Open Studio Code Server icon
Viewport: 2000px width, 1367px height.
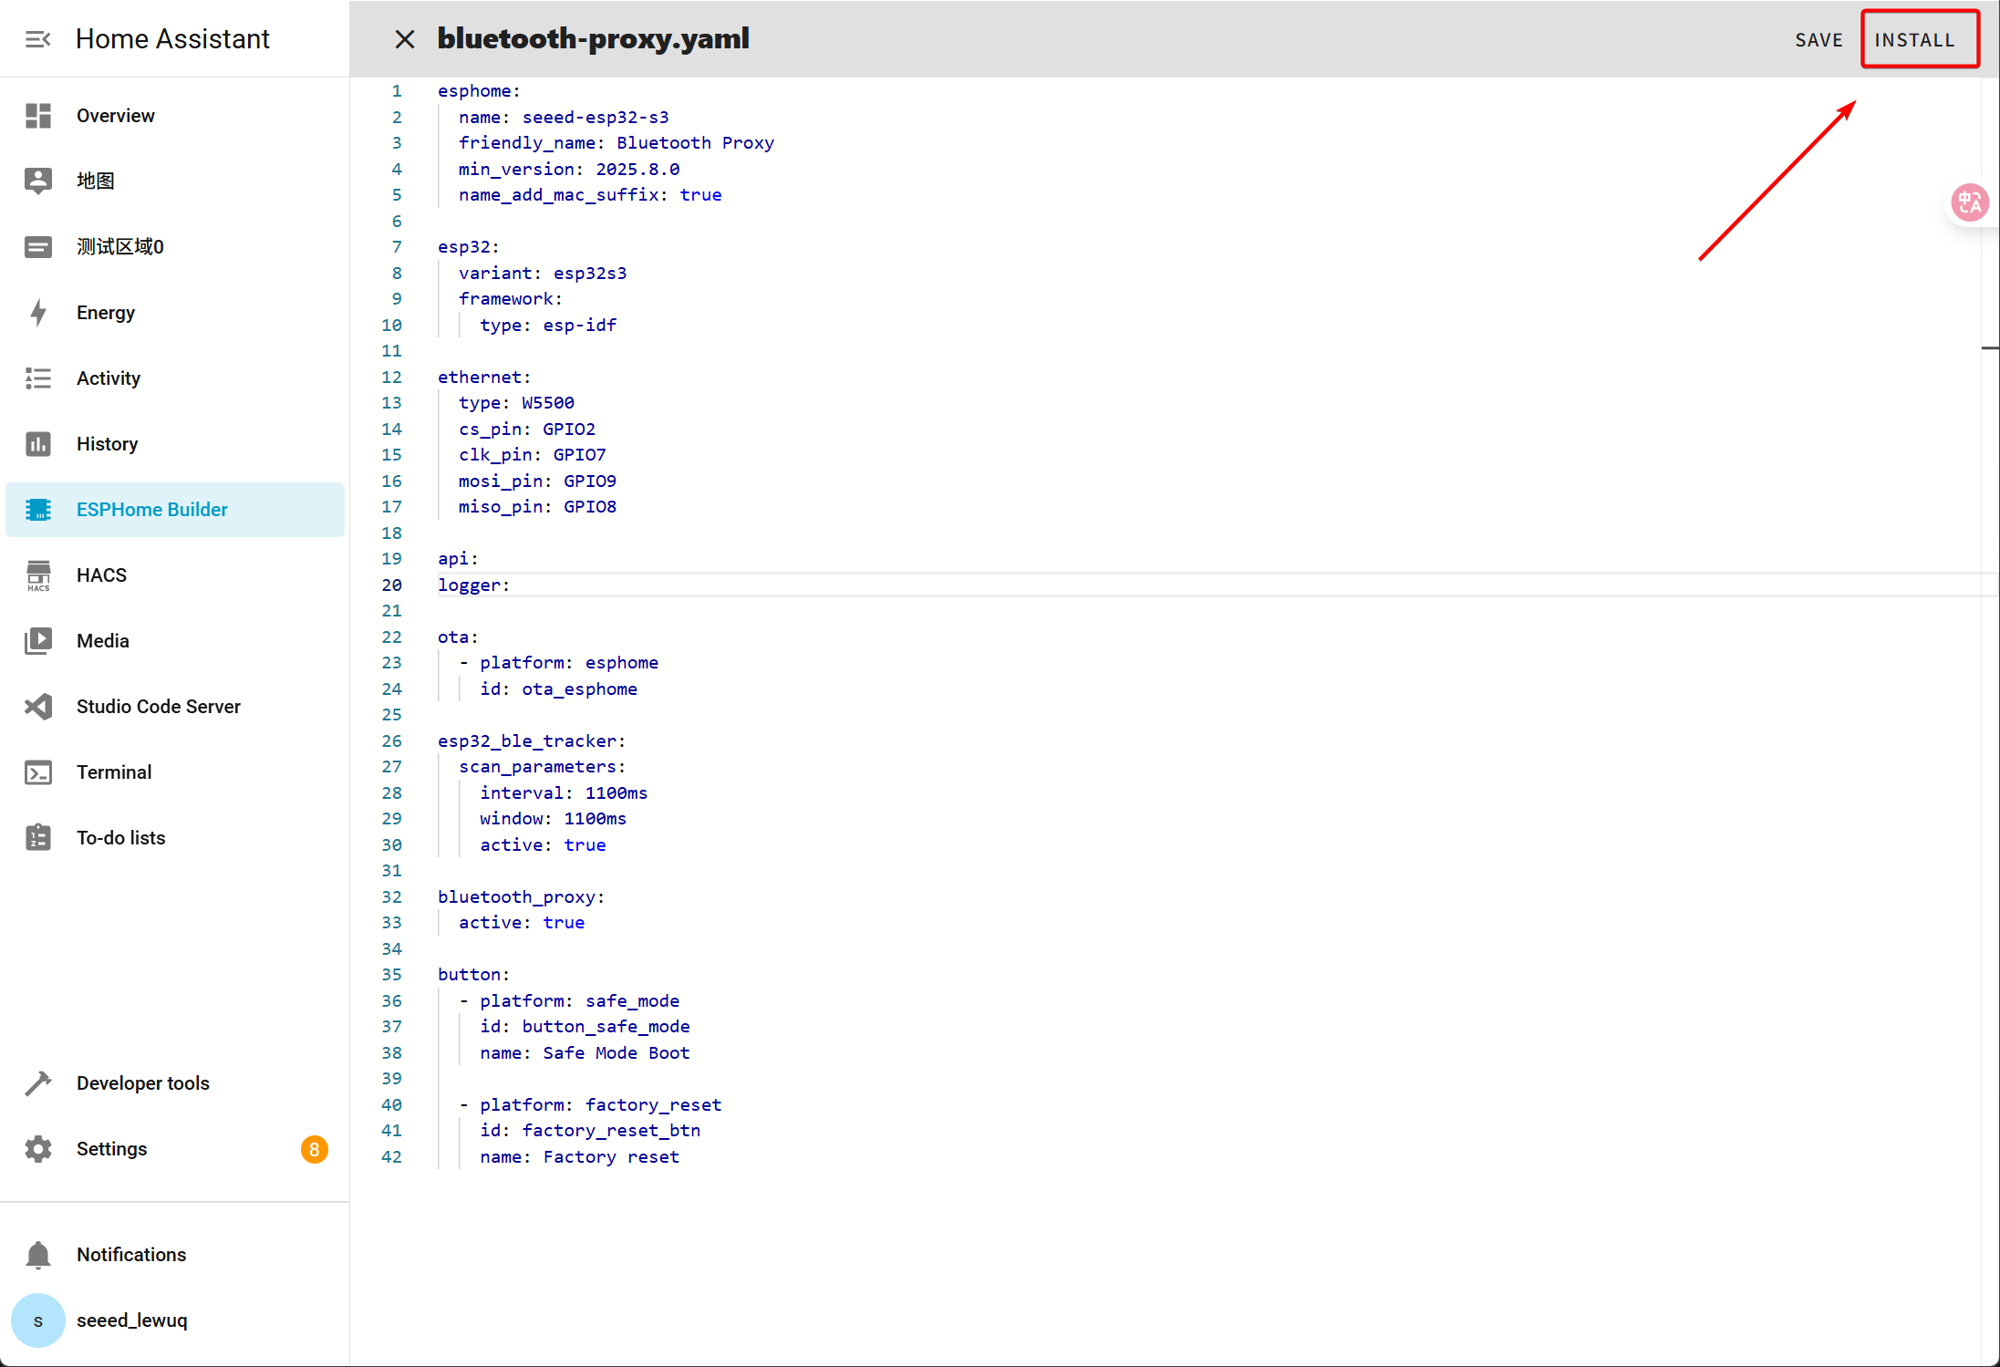click(x=38, y=707)
